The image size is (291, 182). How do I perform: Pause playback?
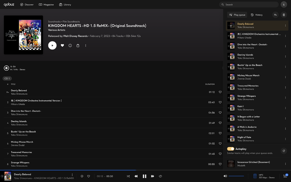[x=144, y=176]
